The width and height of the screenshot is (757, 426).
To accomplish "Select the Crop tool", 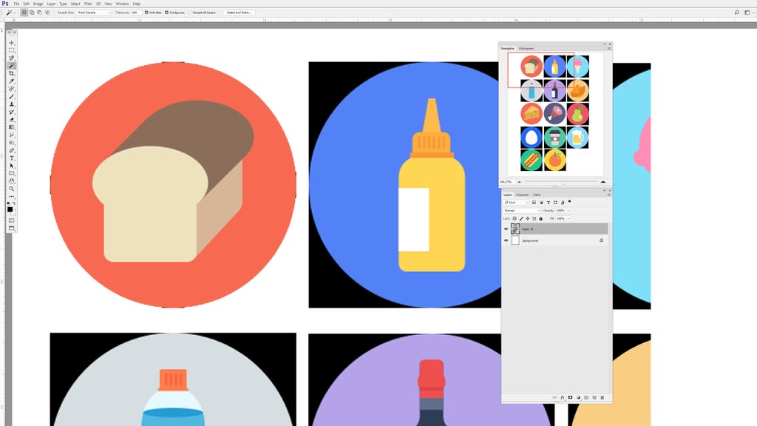I will tap(12, 73).
